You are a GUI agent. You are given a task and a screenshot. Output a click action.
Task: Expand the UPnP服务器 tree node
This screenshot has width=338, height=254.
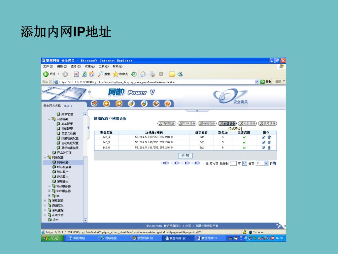49,186
